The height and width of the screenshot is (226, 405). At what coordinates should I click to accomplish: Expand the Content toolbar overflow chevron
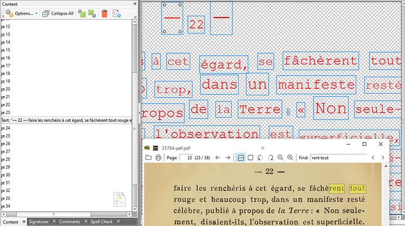135,17
